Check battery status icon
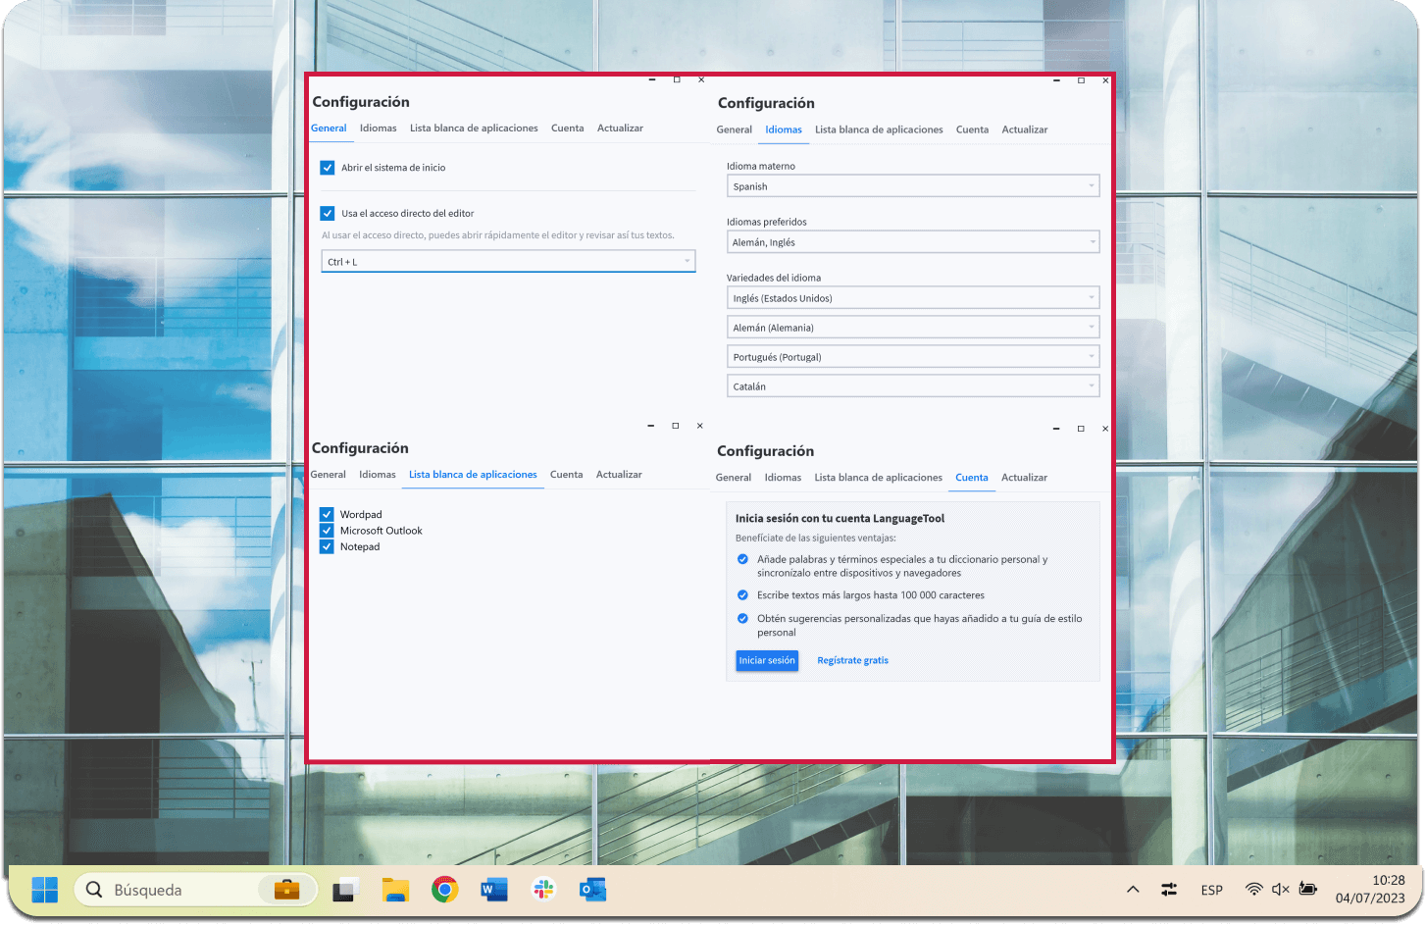 click(x=1307, y=889)
